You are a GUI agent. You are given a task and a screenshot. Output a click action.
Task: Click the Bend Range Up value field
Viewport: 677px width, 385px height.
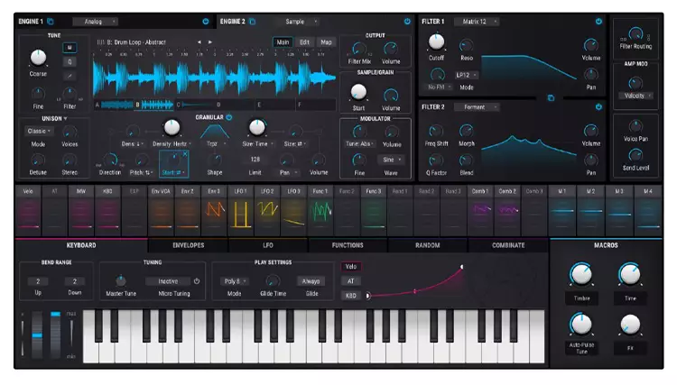coord(38,281)
